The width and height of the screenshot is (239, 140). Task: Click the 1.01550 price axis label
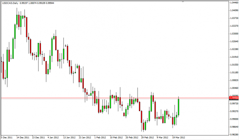click(234, 65)
